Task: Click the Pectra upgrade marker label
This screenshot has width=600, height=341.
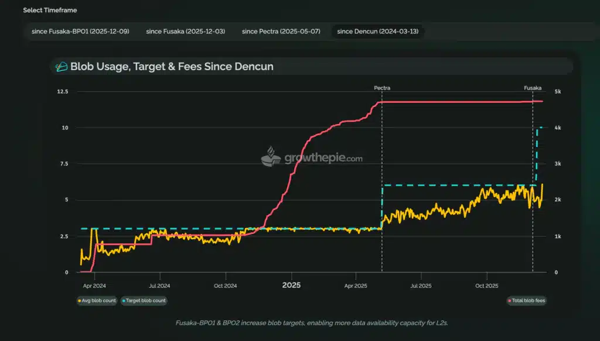Action: tap(382, 88)
